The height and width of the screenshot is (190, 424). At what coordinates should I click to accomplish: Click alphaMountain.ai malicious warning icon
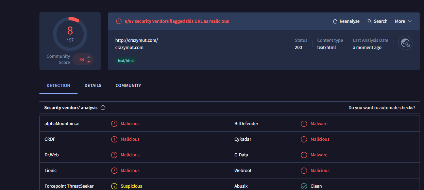[x=114, y=124]
